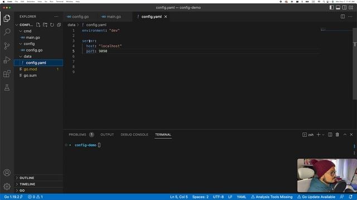Click the editor vertical scrollbar

(x=355, y=63)
